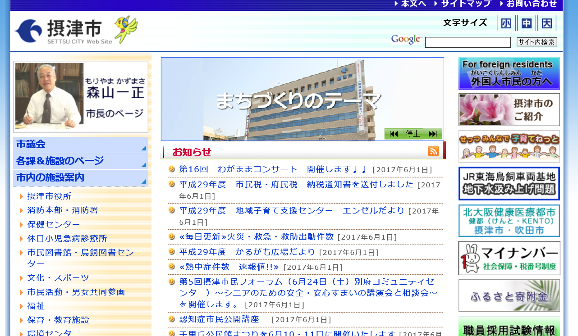This screenshot has width=578, height=336.
Task: Open 熱中症件数 速報値 news link
Action: coord(229,267)
